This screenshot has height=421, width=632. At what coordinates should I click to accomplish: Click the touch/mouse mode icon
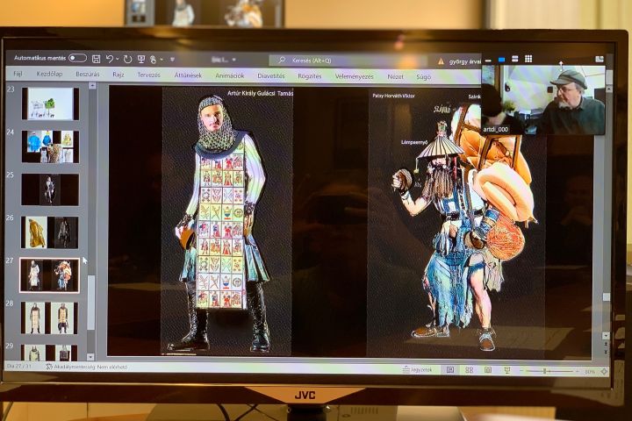[x=153, y=60]
